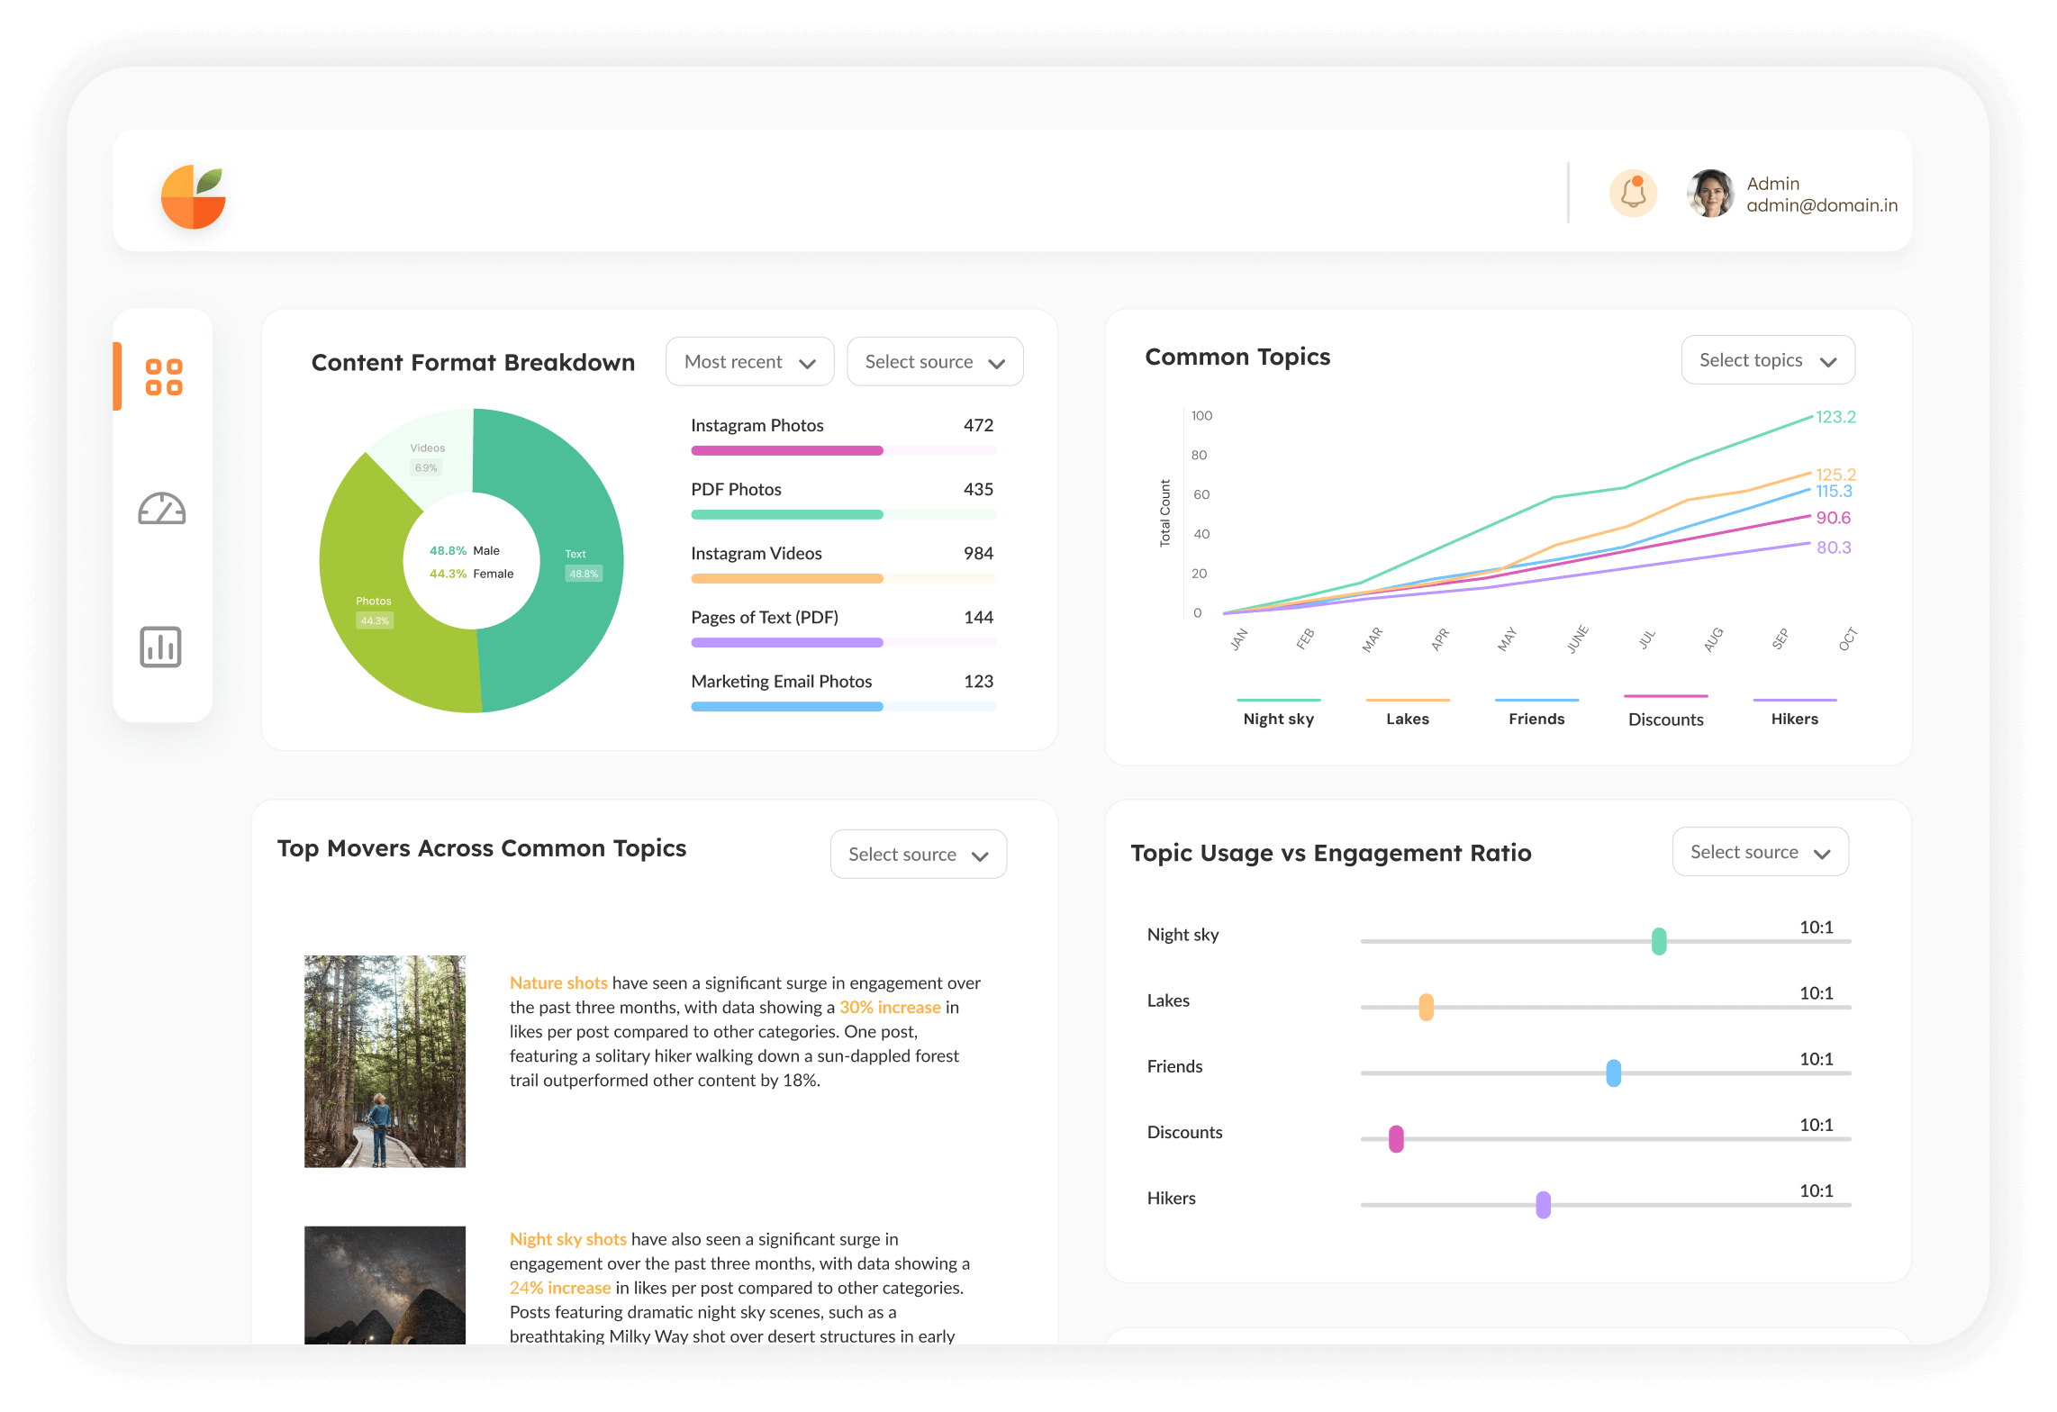Image resolution: width=2057 pixels, height=1412 pixels.
Task: Click the forest hiker photo thumbnail
Action: click(x=385, y=1061)
